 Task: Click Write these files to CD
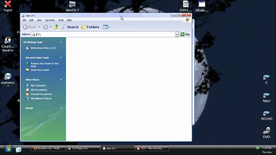tap(43, 48)
